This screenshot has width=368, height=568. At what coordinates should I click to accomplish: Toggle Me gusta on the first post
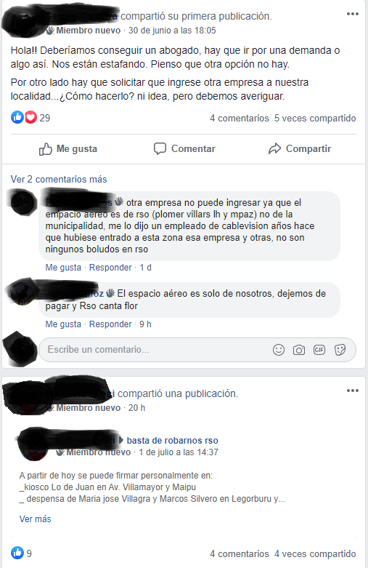point(68,149)
